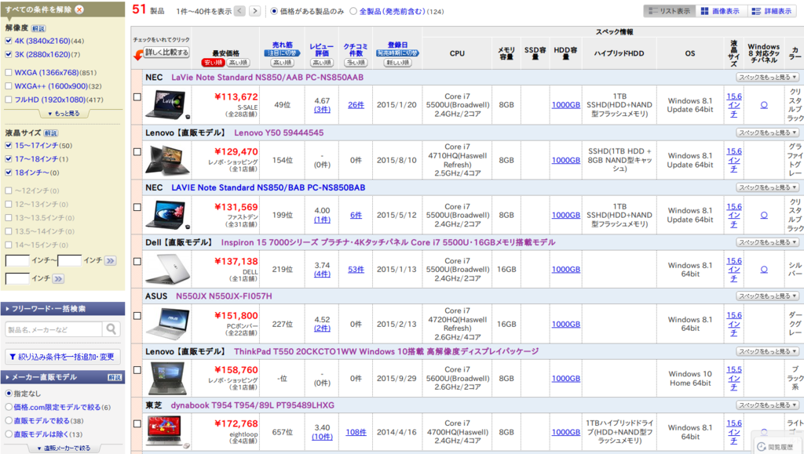Expand スペックをもっと見る for Dell Inspiron
This screenshot has height=454, width=804.
[x=768, y=242]
